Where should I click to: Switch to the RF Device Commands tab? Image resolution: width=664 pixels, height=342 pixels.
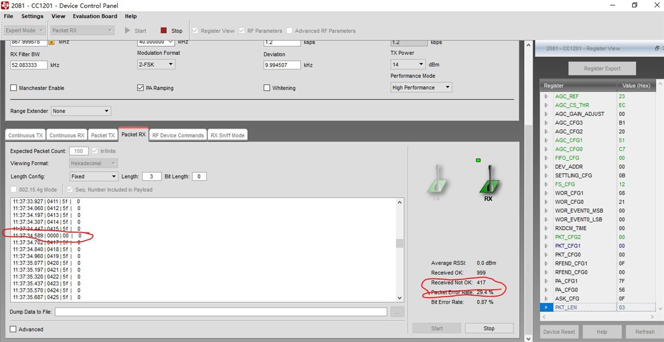178,135
